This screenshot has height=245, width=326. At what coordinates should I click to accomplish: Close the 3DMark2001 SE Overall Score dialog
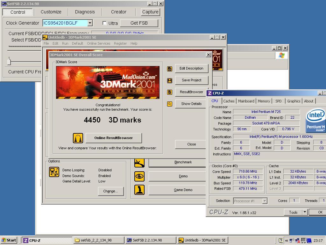pos(208,55)
